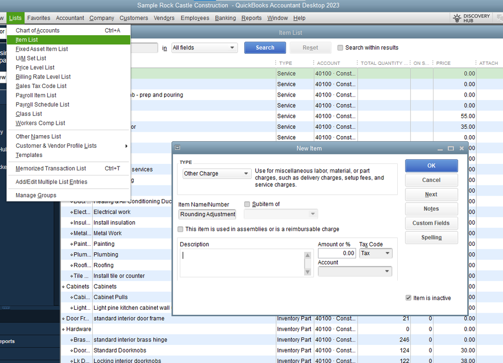
Task: Minimize the New Item dialog
Action: coord(440,149)
